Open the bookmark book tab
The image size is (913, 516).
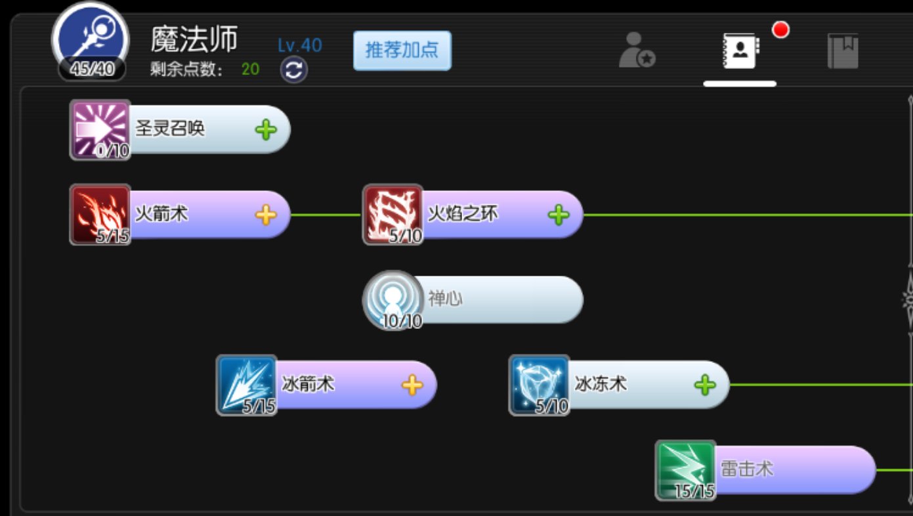[x=843, y=51]
